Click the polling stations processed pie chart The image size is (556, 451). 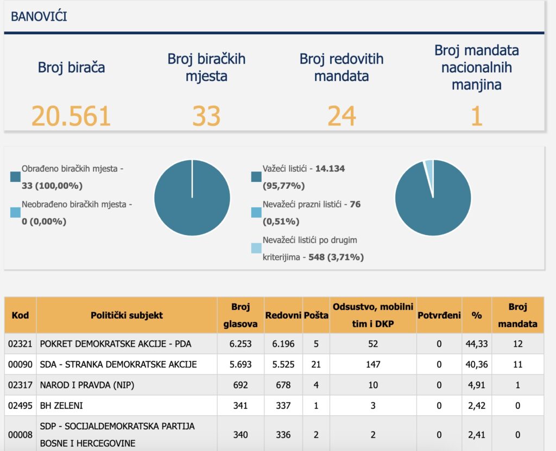192,198
